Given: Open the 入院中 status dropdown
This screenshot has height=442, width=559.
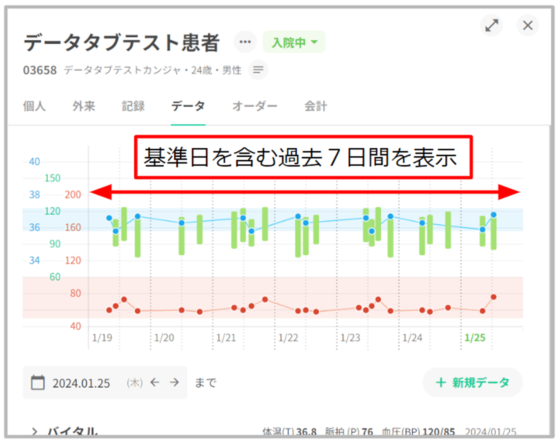Looking at the screenshot, I should [x=294, y=42].
